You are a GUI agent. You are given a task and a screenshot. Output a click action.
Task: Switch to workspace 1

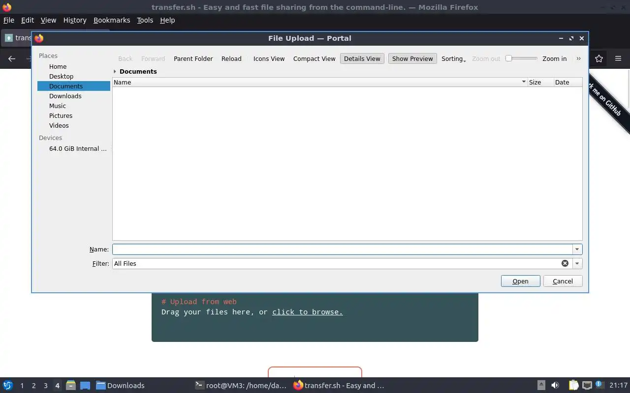[22, 386]
